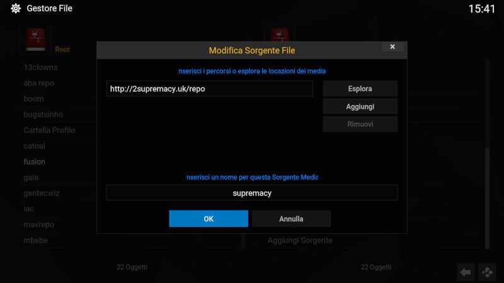Image resolution: width=504 pixels, height=283 pixels.
Task: Cancel with the Annulla button
Action: click(x=291, y=219)
